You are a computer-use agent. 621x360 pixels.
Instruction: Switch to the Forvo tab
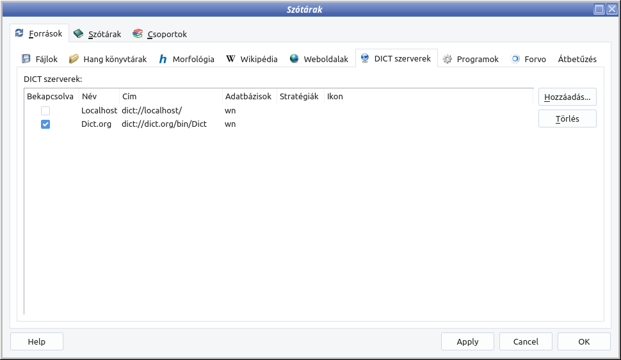tap(528, 59)
